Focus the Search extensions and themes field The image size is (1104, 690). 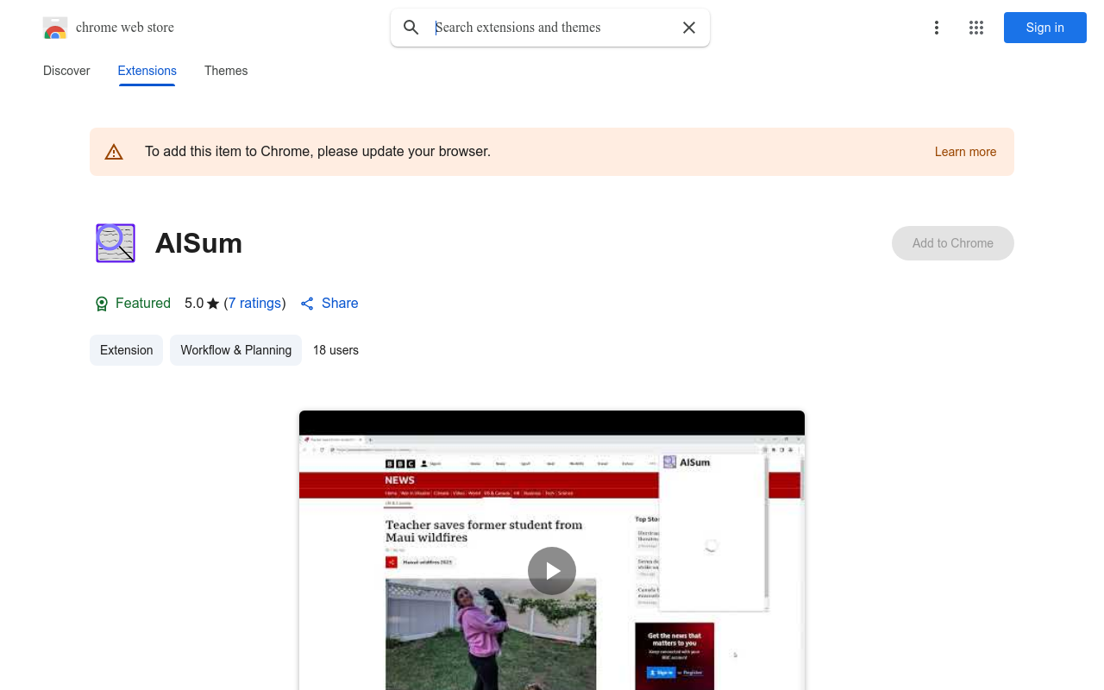pos(552,28)
